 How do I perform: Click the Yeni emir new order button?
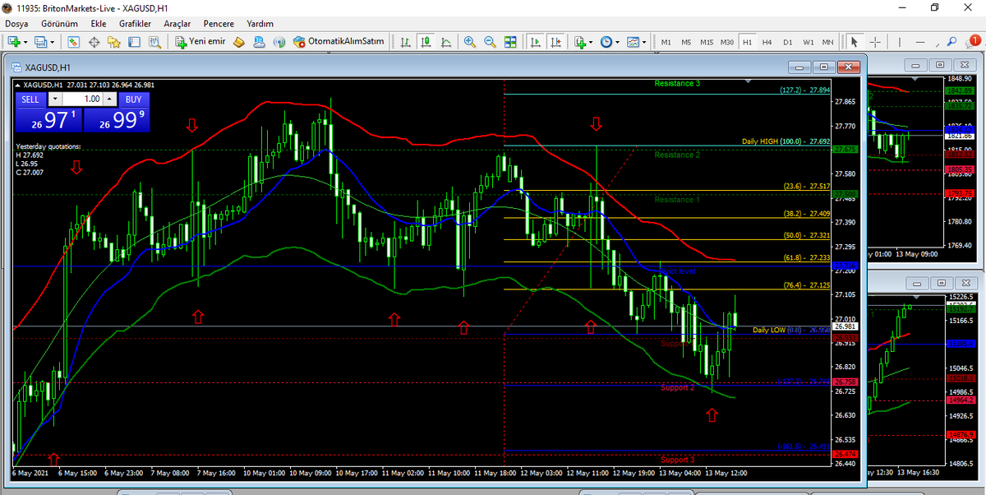coord(200,41)
